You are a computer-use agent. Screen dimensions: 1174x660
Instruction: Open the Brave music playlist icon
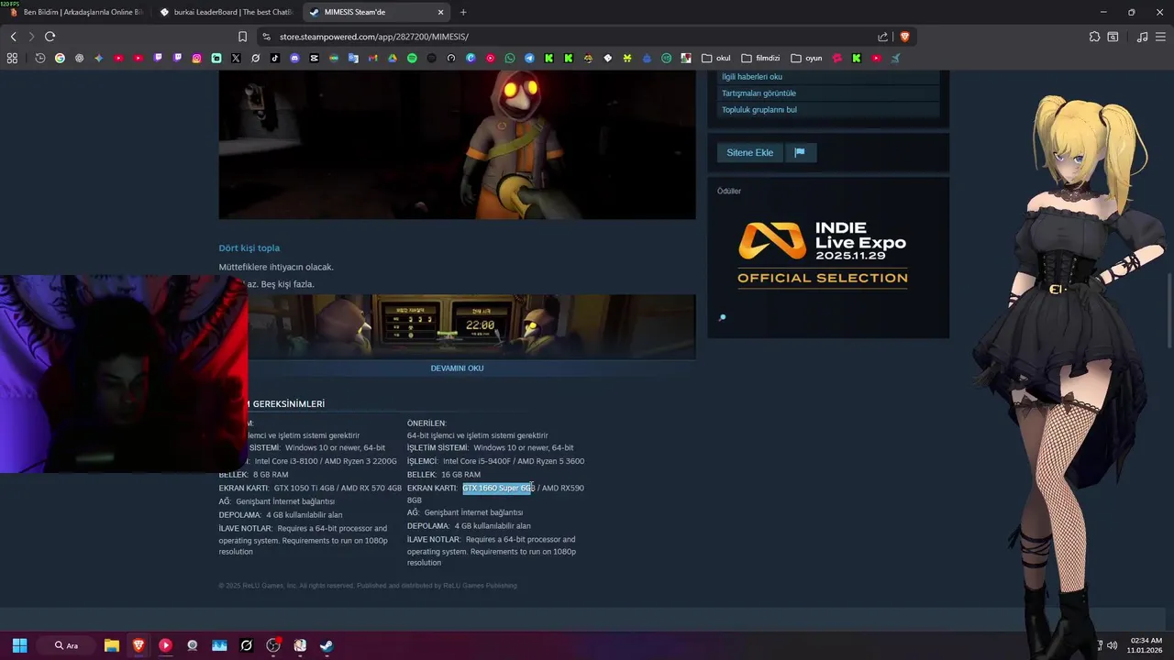1142,37
